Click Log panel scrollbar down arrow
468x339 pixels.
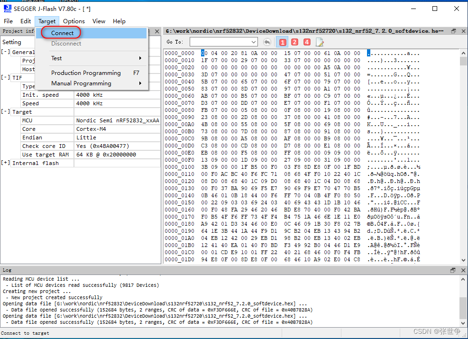click(x=463, y=323)
